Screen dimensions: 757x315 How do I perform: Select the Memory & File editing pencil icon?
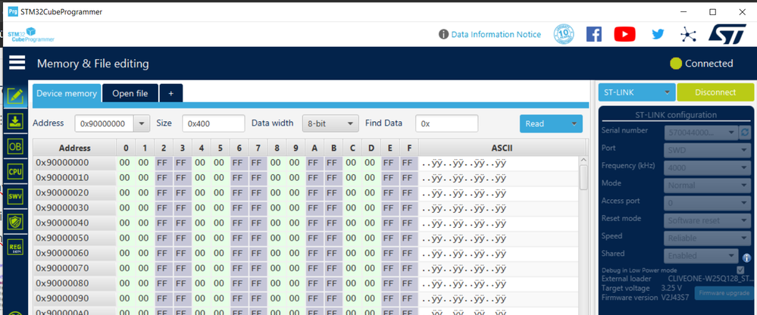click(15, 96)
